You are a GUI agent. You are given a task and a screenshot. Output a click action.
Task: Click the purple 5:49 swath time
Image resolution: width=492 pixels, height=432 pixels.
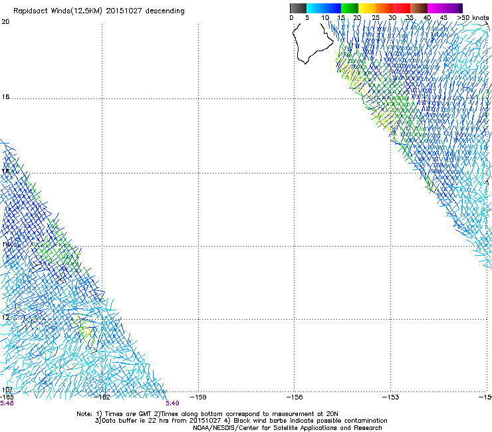(173, 403)
